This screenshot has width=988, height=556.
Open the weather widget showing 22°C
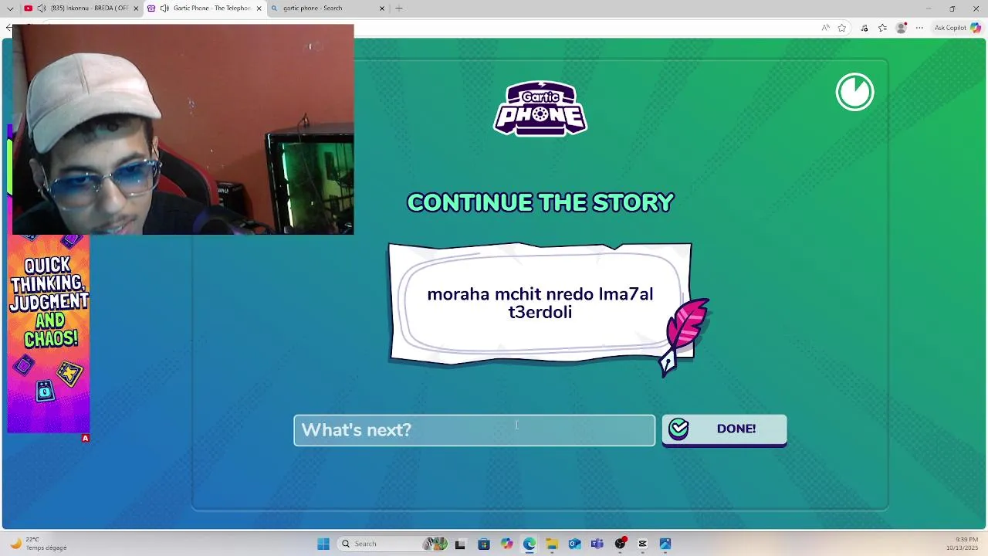click(x=39, y=544)
